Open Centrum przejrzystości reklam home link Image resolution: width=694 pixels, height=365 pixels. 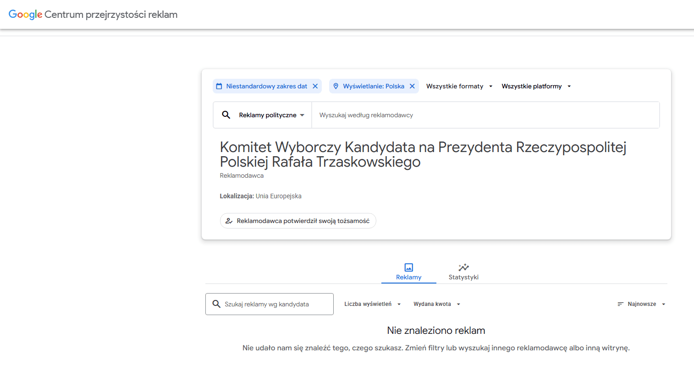pyautogui.click(x=93, y=14)
